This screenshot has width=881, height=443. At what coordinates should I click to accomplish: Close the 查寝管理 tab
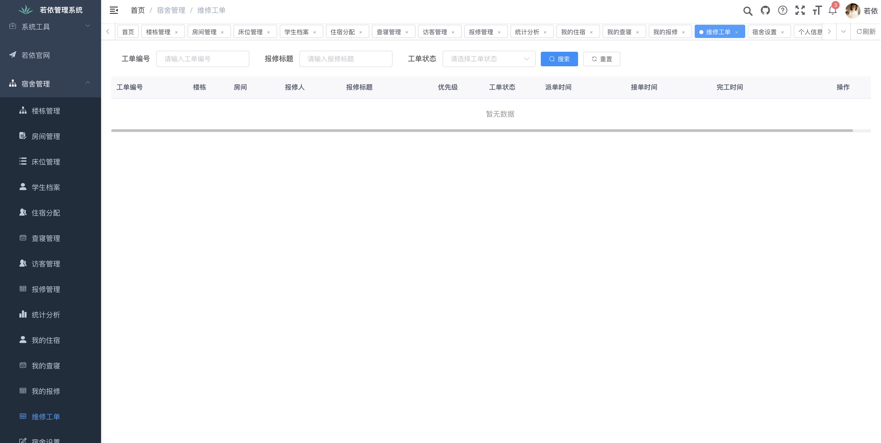(x=407, y=32)
